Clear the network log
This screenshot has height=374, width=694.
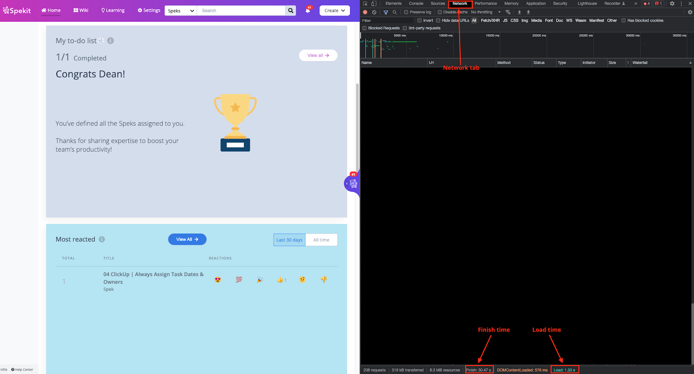point(374,12)
